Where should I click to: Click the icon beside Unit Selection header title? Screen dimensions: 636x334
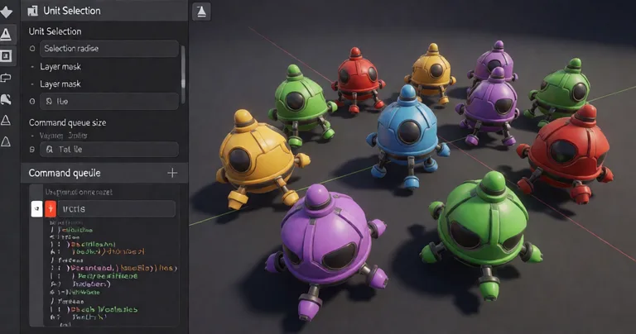(x=33, y=11)
